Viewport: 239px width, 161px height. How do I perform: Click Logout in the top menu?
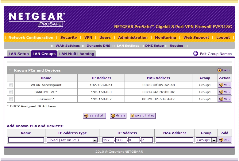[223, 37]
